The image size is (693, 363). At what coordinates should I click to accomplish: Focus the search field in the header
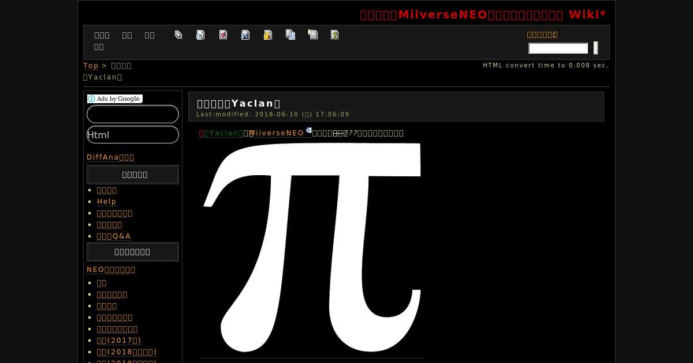coord(558,48)
